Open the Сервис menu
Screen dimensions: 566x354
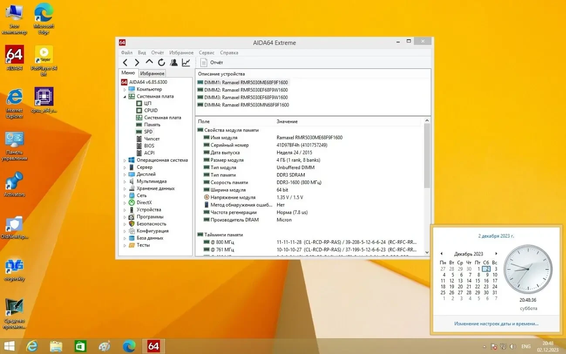point(207,53)
